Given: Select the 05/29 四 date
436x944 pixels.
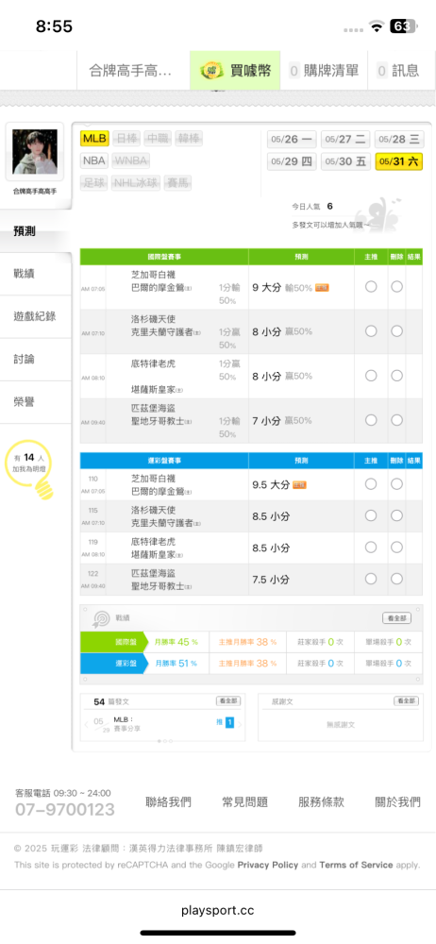Looking at the screenshot, I should point(292,161).
